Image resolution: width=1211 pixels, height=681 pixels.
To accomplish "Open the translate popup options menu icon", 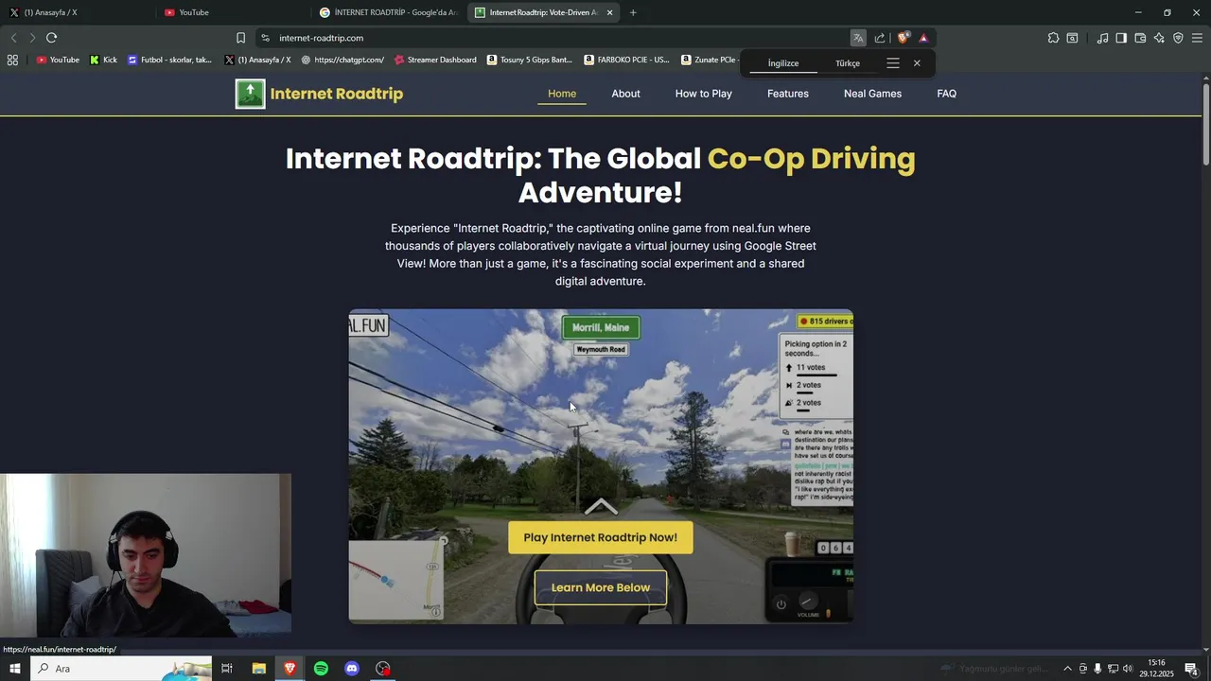I will (x=892, y=63).
